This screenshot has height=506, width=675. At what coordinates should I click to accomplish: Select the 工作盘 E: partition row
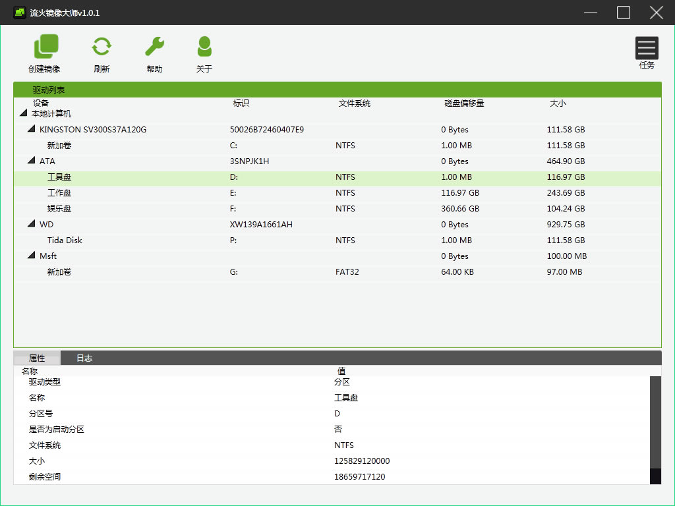click(x=59, y=193)
